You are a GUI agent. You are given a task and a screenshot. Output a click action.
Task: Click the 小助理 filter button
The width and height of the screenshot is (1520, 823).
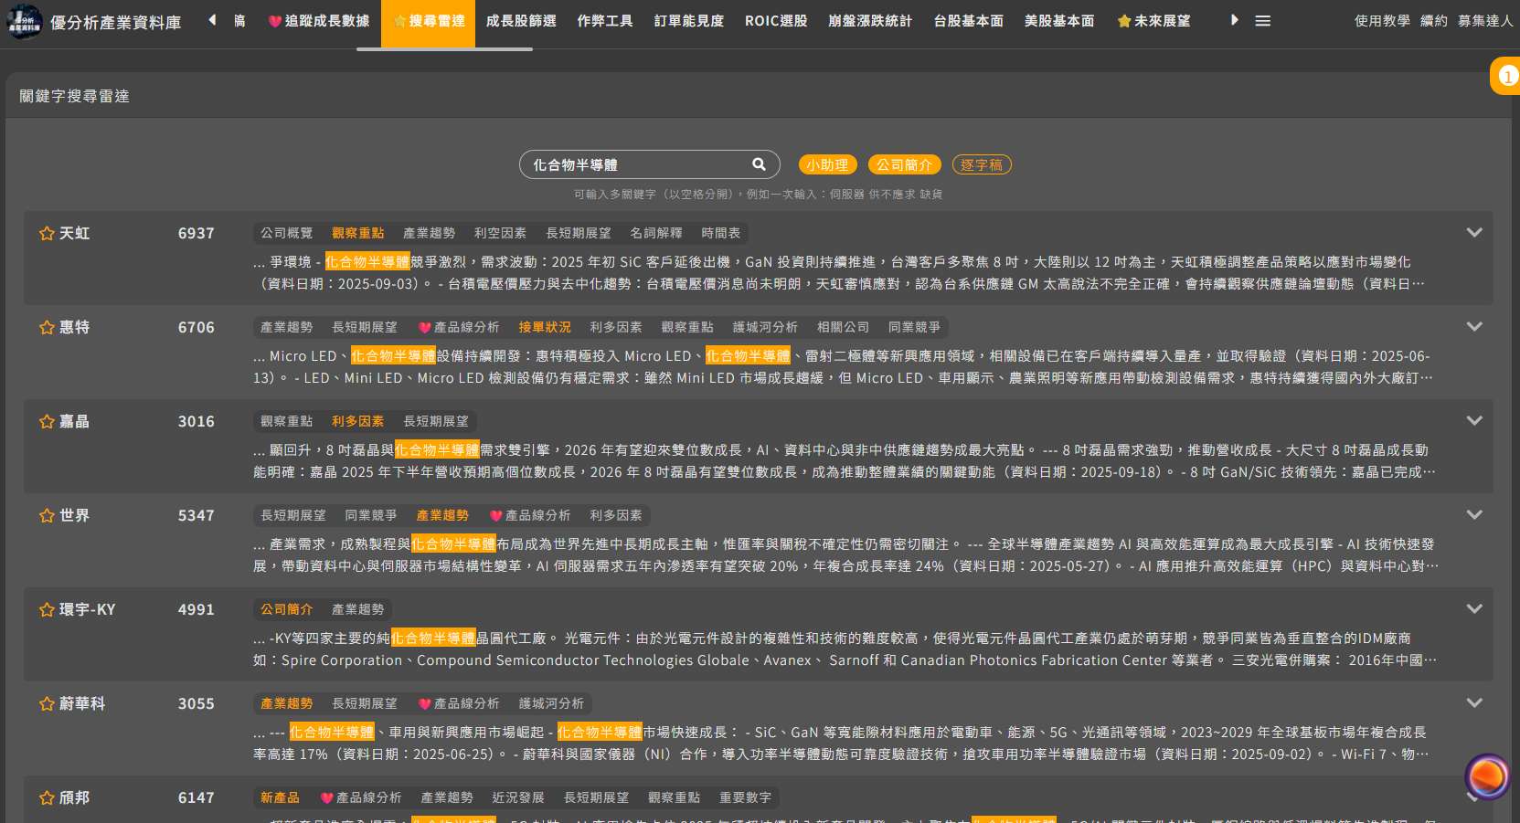point(827,165)
